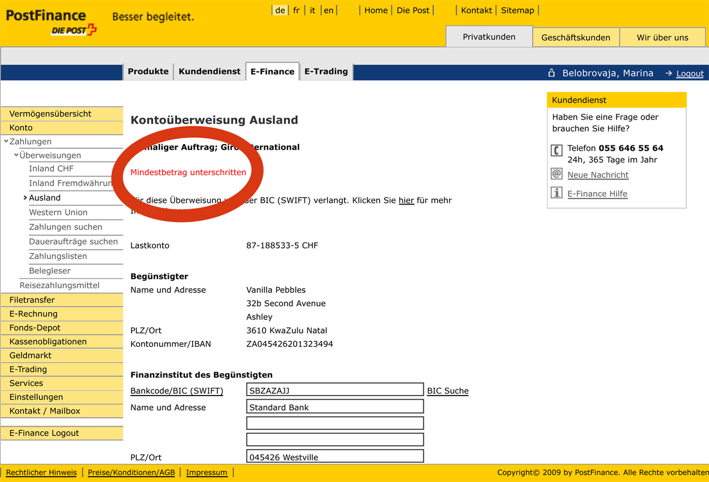Open the E-Trading navigation tab
Screen dimensions: 709x482
point(326,71)
